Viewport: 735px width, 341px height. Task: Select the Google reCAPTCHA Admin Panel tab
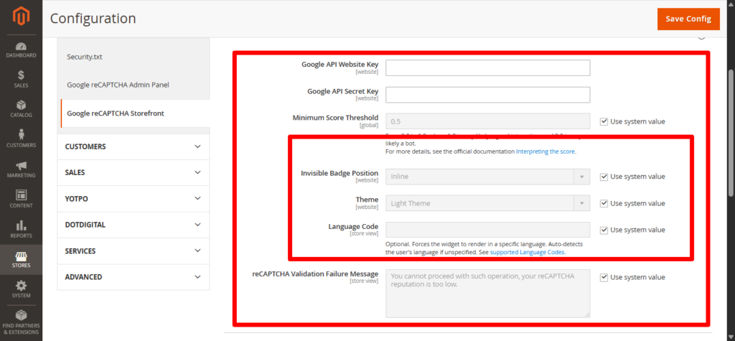point(118,85)
